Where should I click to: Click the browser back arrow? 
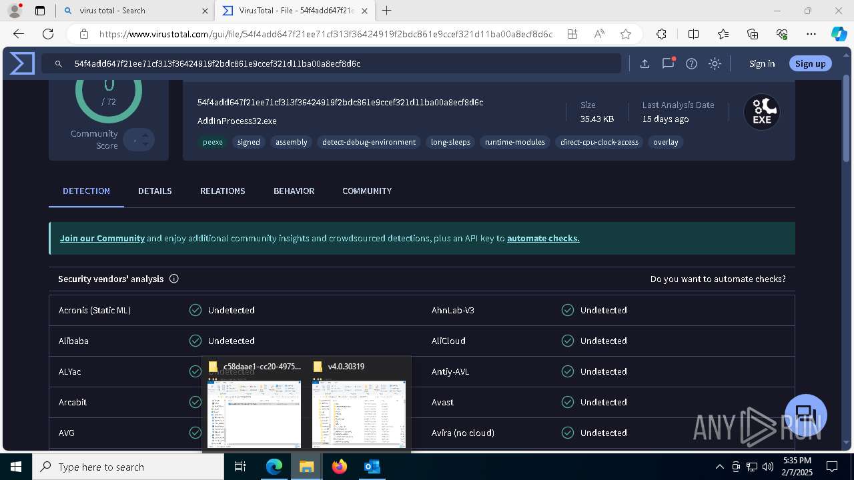point(19,34)
